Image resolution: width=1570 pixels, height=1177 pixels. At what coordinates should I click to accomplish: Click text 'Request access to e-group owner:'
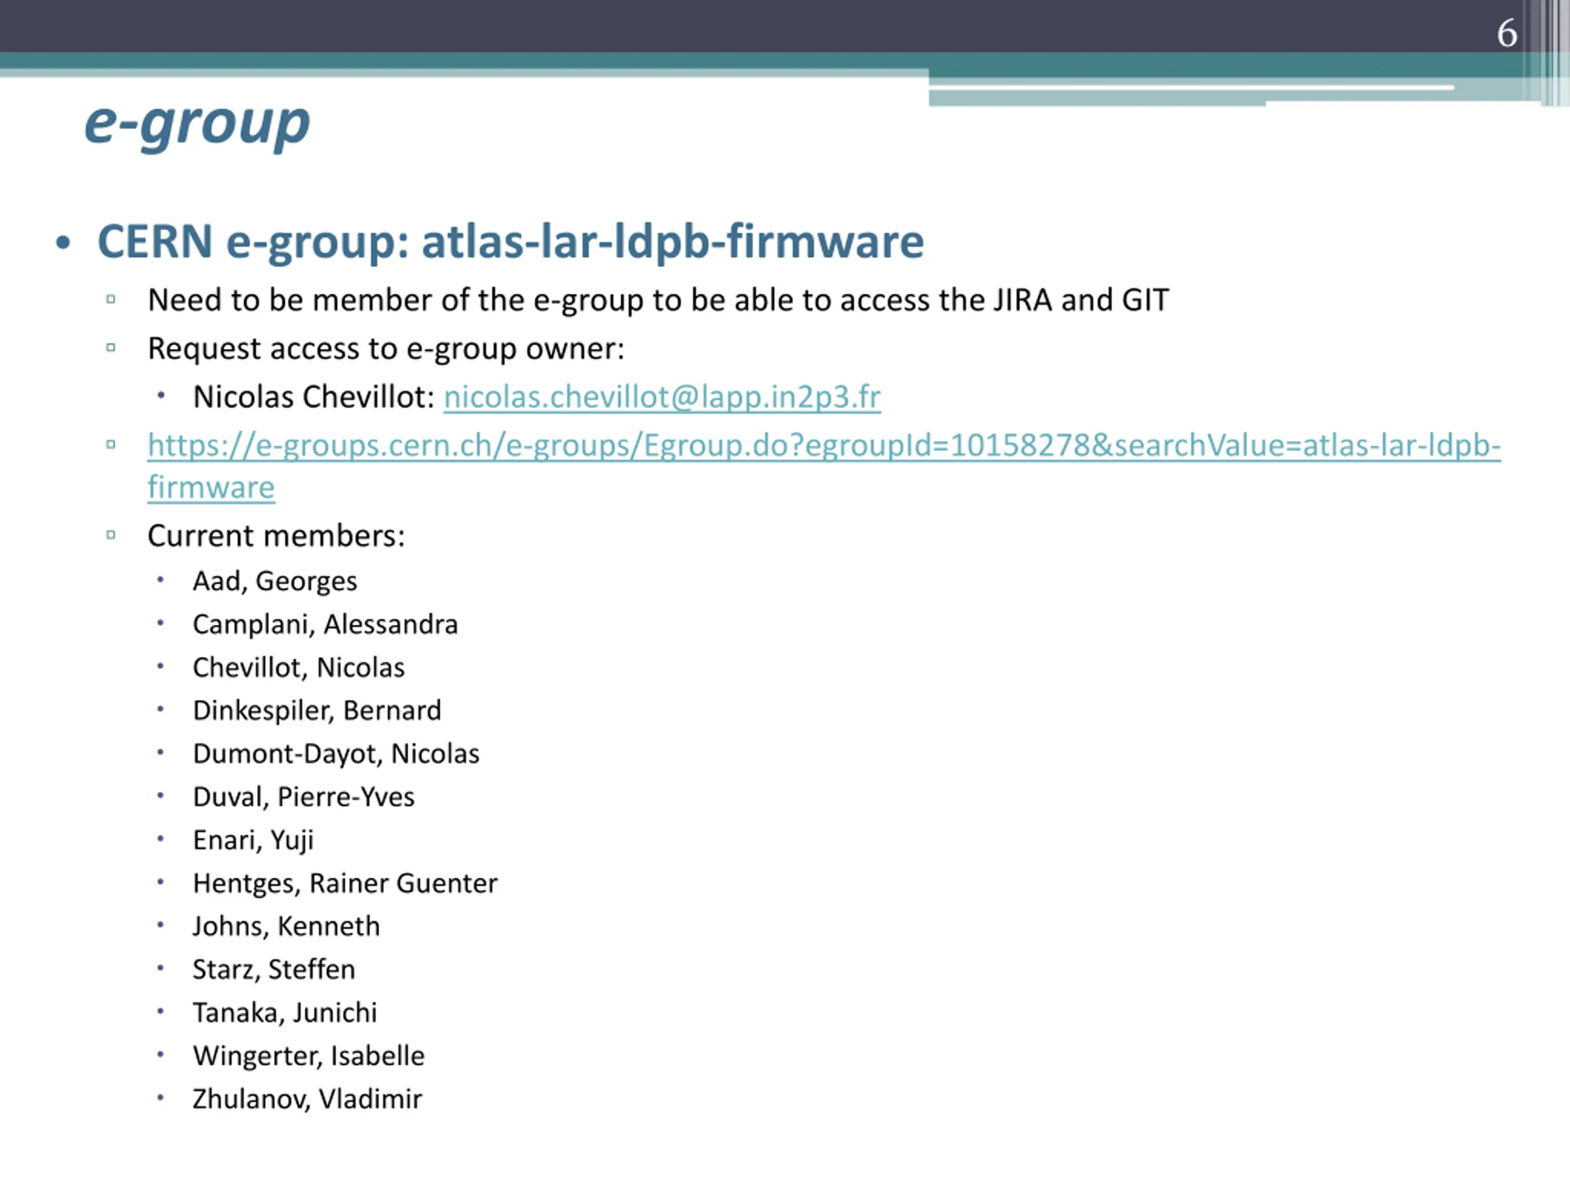[386, 349]
